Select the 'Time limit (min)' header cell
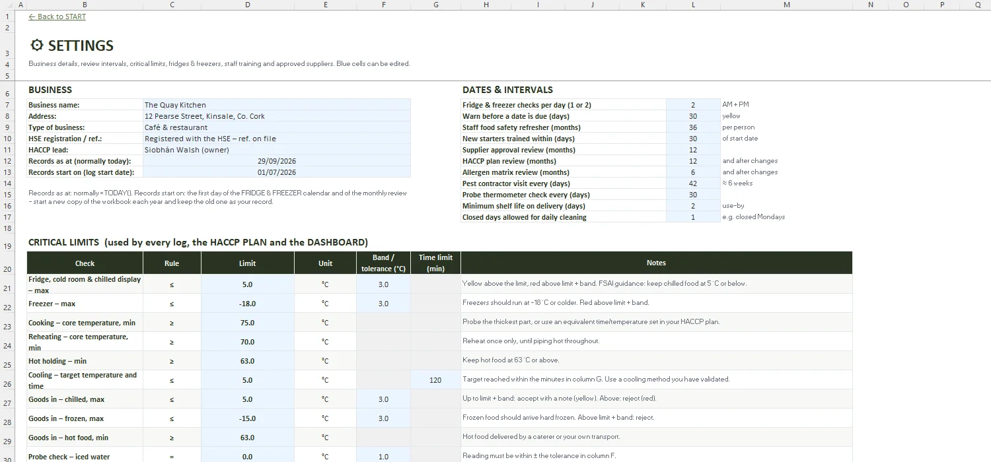 (x=435, y=263)
